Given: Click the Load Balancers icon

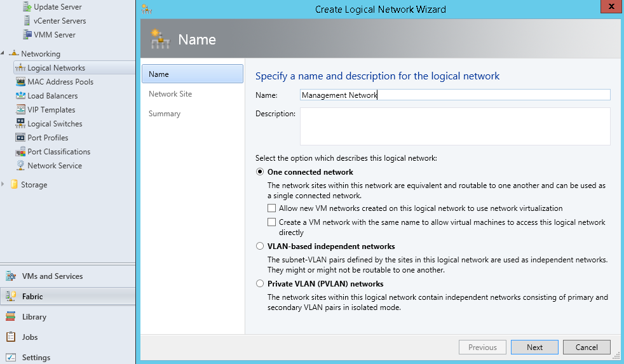Looking at the screenshot, I should click(x=20, y=95).
